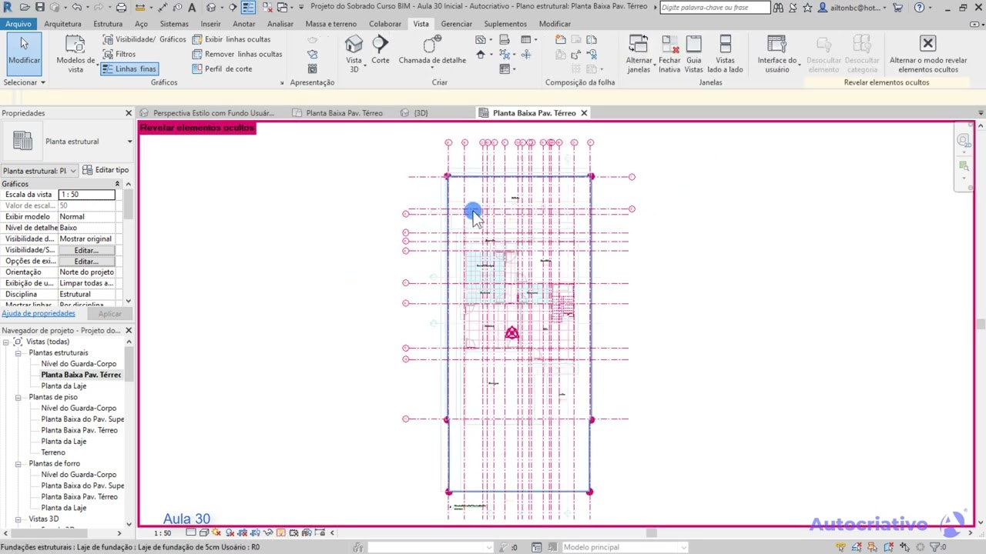Toggle the detail level icon in view bar

coord(191,532)
